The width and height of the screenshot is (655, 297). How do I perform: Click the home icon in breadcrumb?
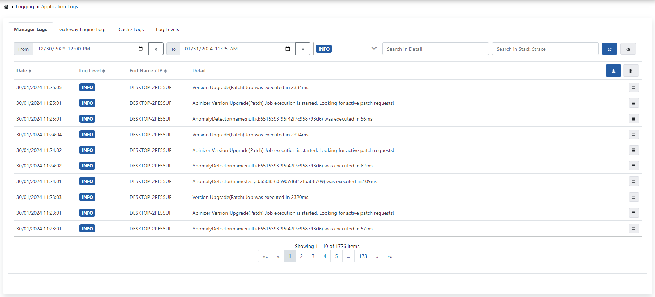[6, 7]
